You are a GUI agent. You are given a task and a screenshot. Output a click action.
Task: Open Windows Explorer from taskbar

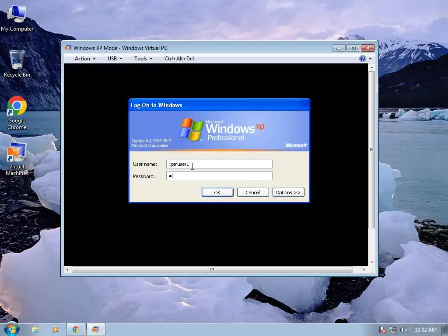coord(35,330)
